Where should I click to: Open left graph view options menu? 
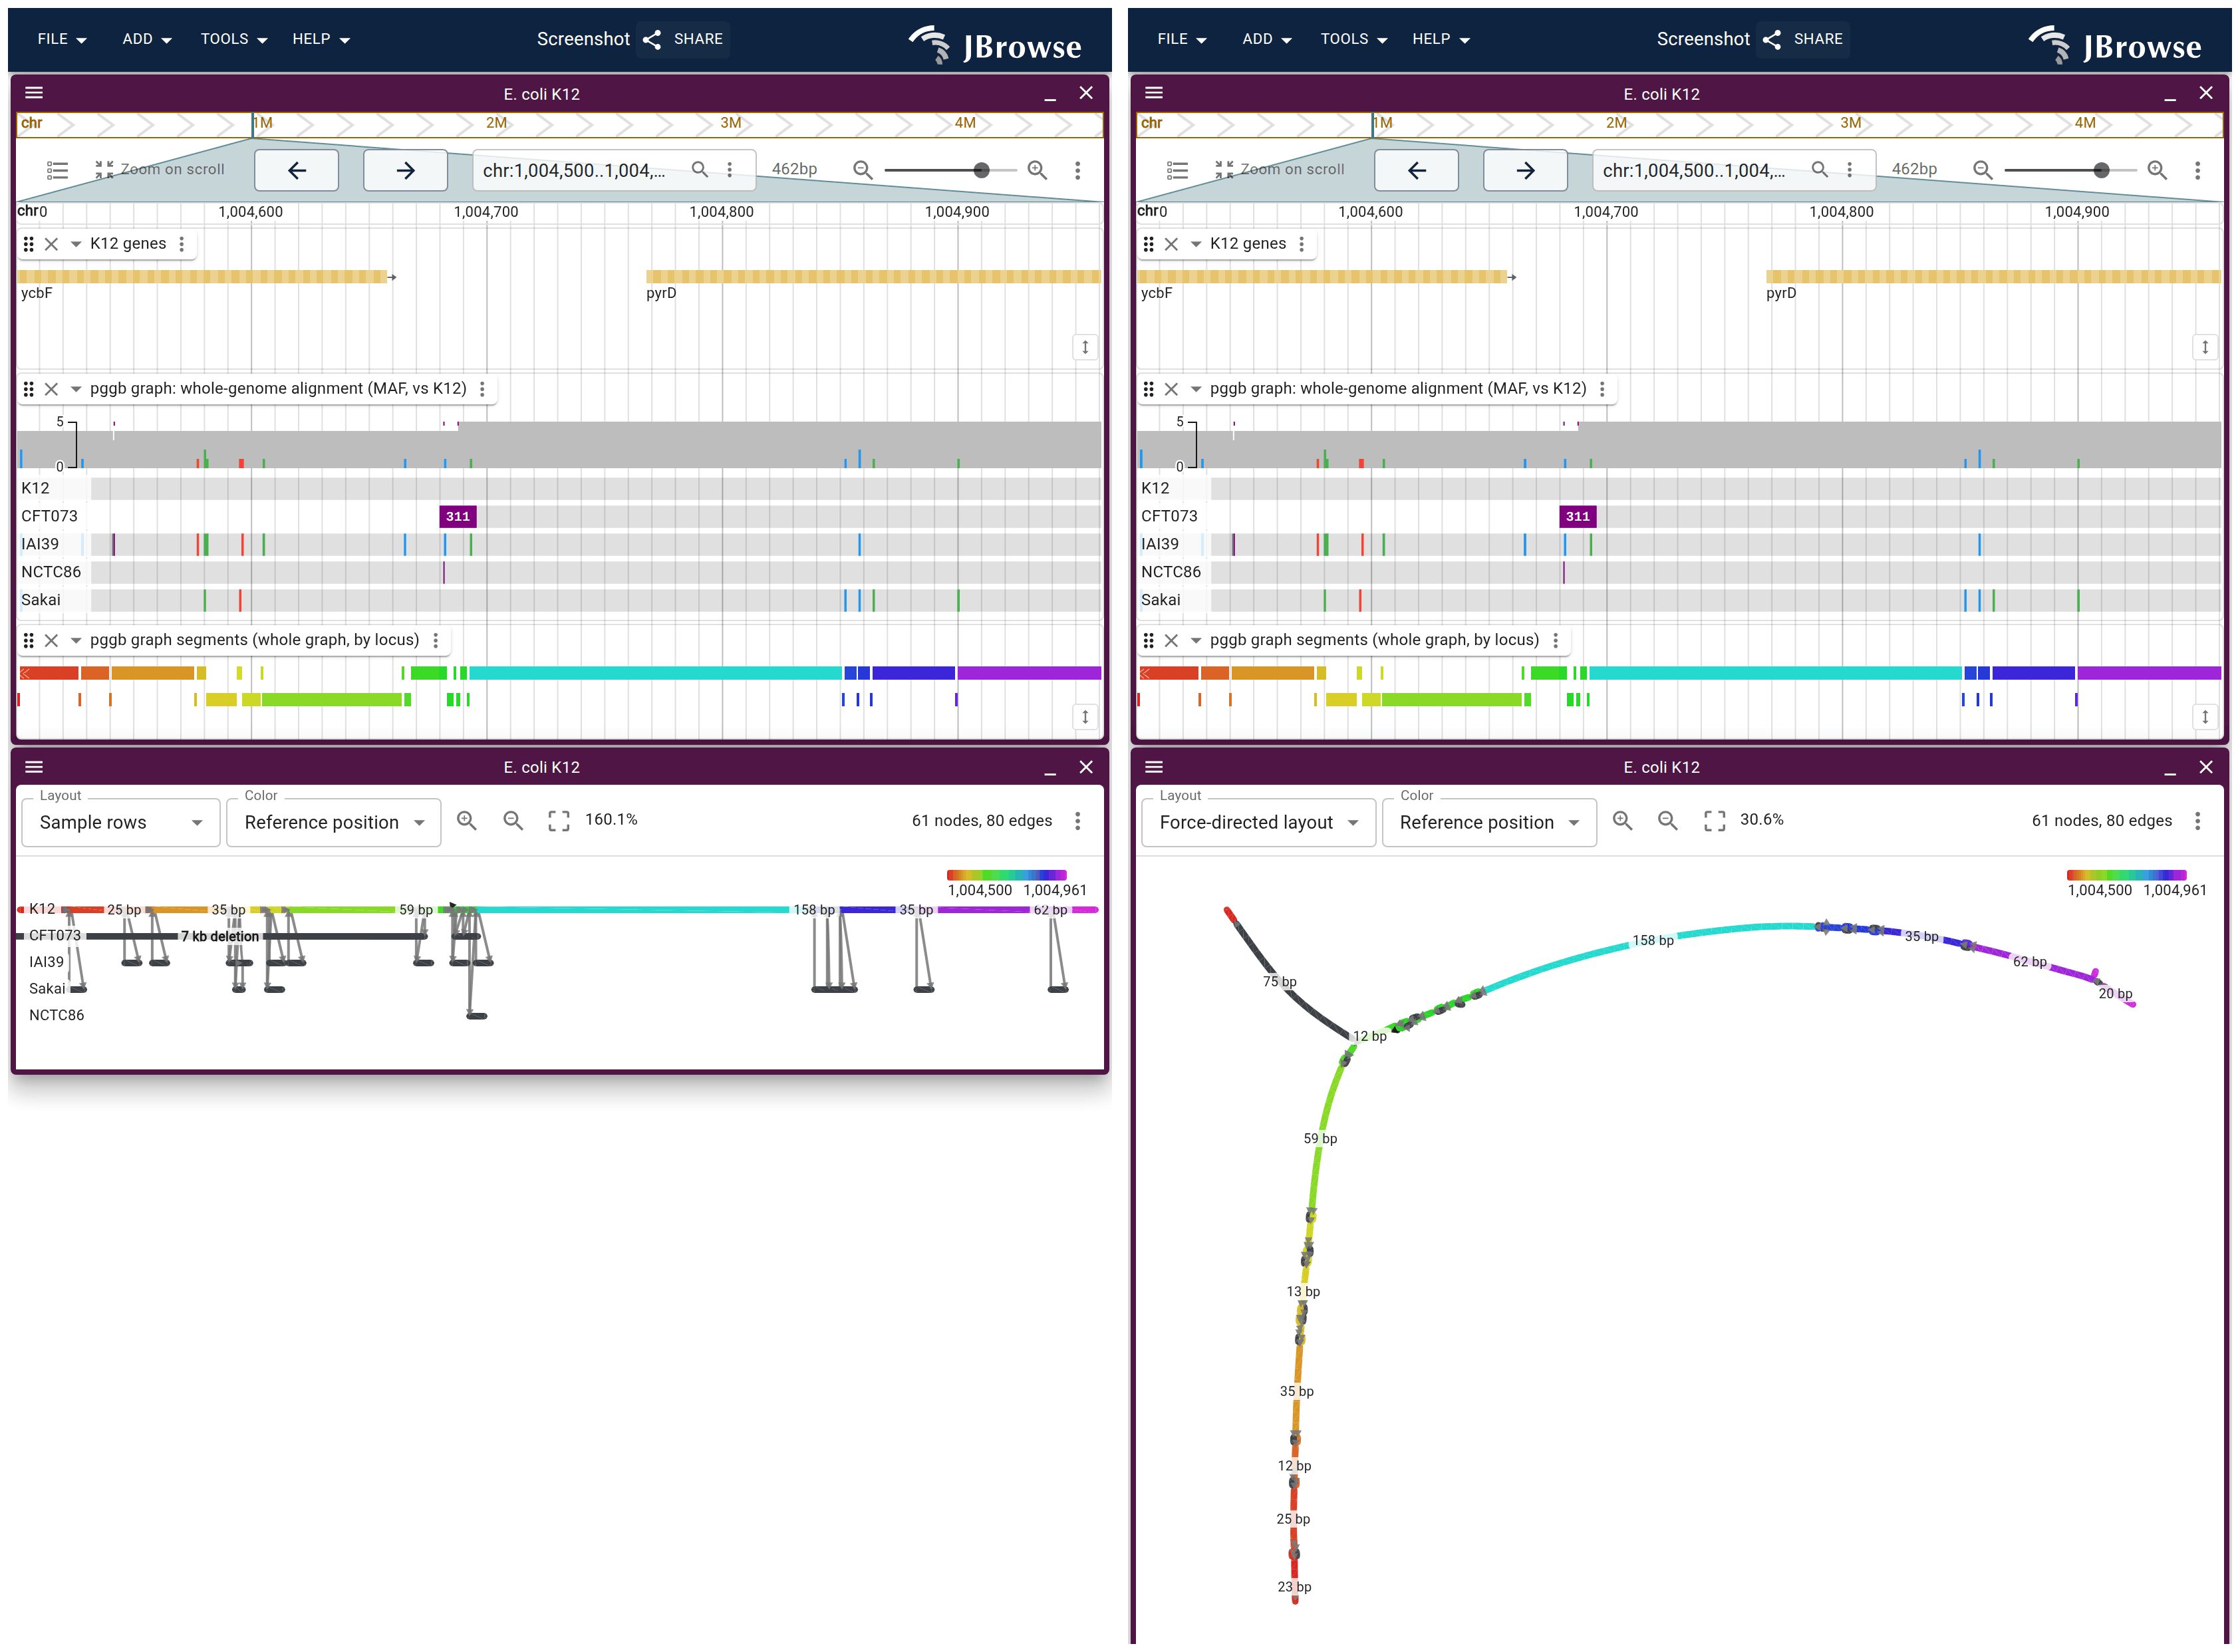pos(1078,821)
